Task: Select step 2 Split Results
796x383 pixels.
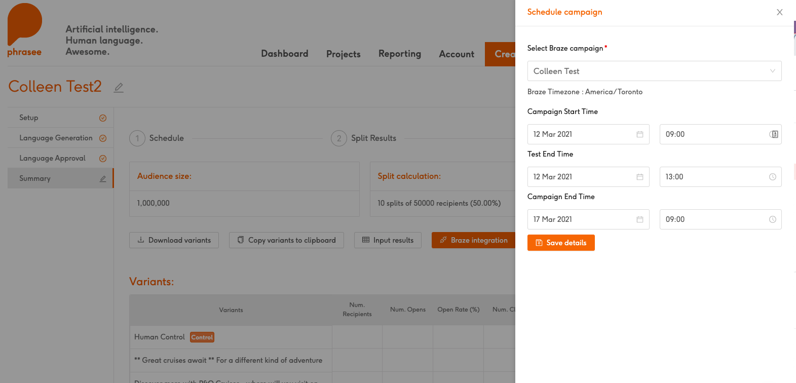Action: pyautogui.click(x=363, y=138)
